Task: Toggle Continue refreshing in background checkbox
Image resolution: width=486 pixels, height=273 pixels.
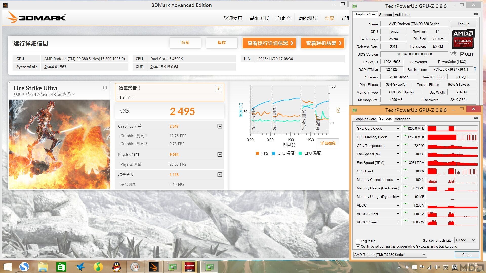Action: [358, 246]
